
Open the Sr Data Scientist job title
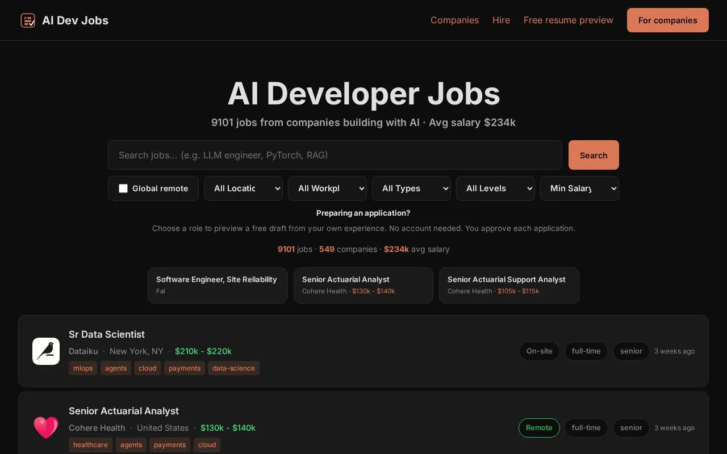pos(107,334)
